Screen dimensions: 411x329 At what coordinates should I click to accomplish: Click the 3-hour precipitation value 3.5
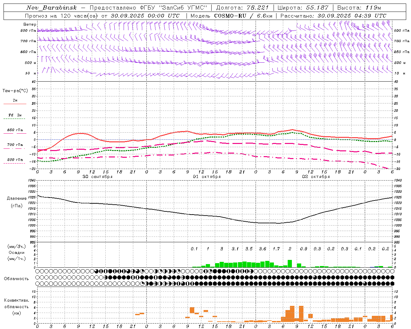(249, 249)
